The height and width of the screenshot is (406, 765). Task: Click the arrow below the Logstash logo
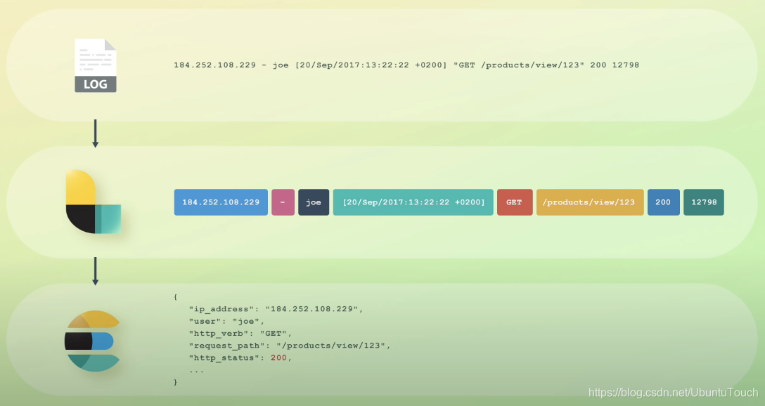96,270
